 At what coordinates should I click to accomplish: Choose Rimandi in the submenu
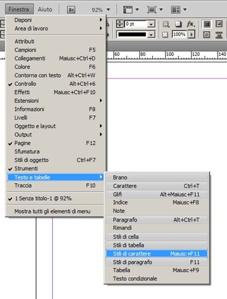(157, 228)
